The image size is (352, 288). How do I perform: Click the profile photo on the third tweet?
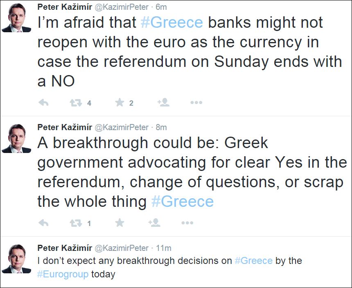pyautogui.click(x=16, y=259)
